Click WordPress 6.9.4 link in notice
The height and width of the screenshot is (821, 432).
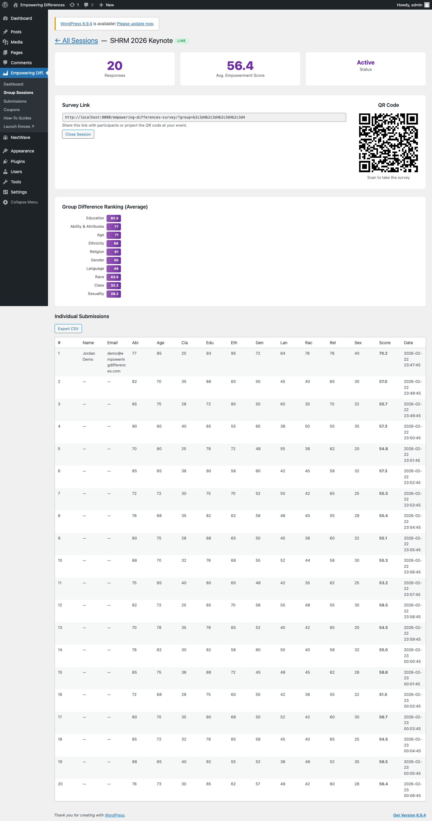(76, 24)
